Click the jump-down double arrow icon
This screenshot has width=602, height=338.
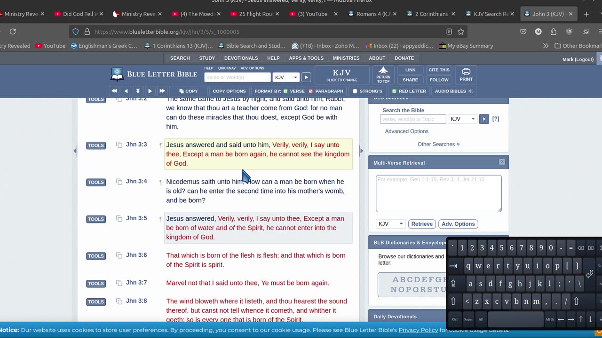click(138, 91)
